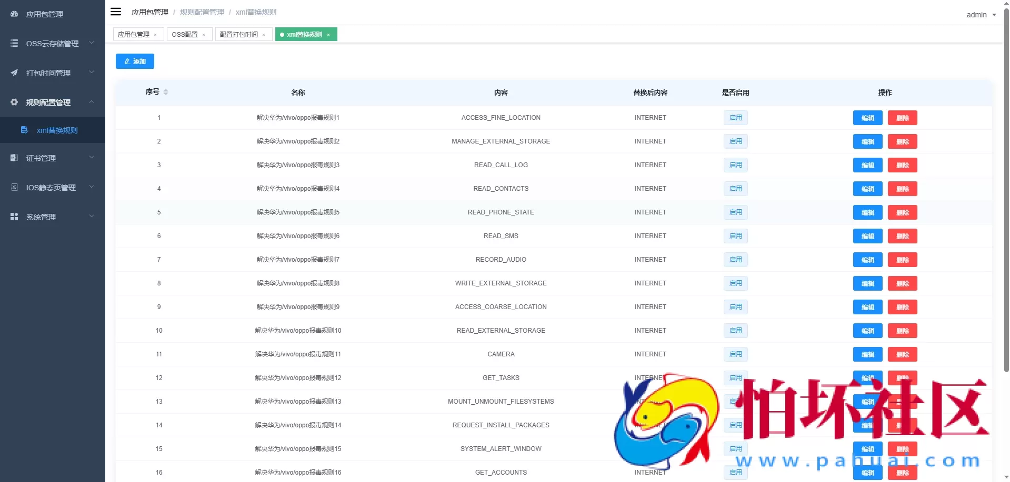Switch to the OSS配置 tab

[x=185, y=34]
